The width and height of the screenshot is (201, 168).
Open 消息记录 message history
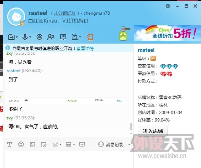[111, 144]
